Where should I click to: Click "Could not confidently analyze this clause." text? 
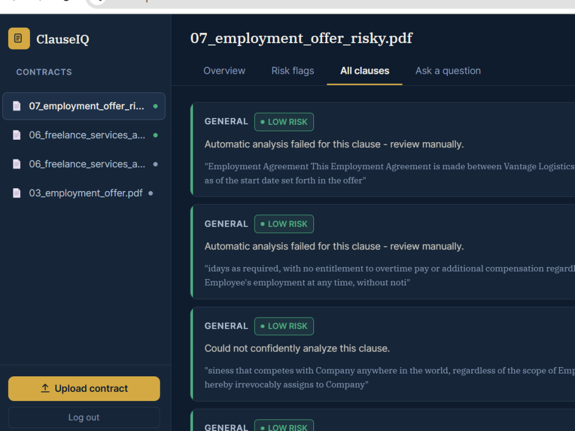pos(297,348)
